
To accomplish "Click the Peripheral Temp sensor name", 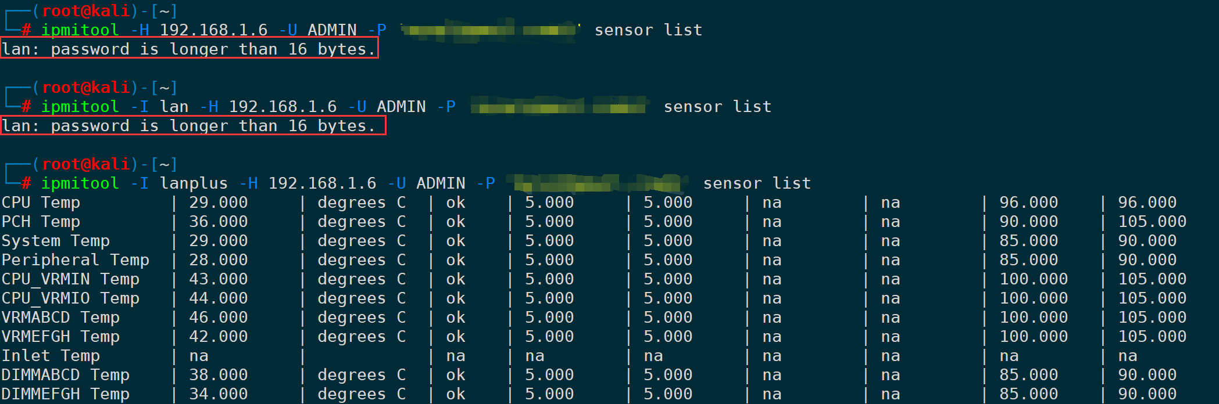I will tap(75, 260).
